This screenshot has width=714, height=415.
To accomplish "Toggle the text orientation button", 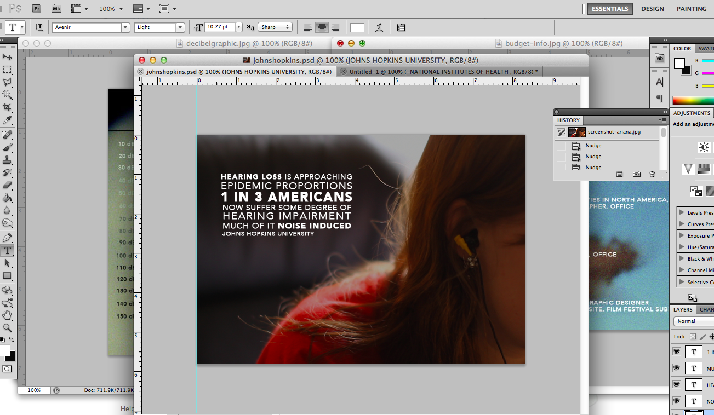I will tap(39, 27).
